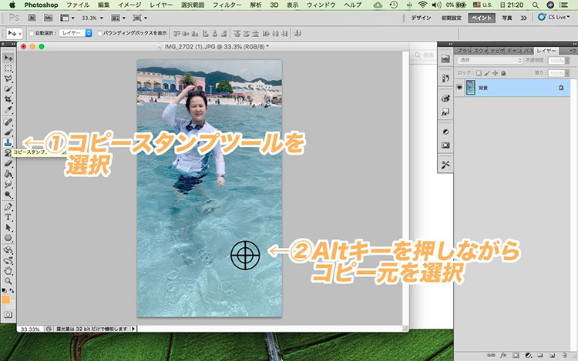Screen dimensions: 578x361
Task: Select the Clone Stamp tool
Action: 8,142
